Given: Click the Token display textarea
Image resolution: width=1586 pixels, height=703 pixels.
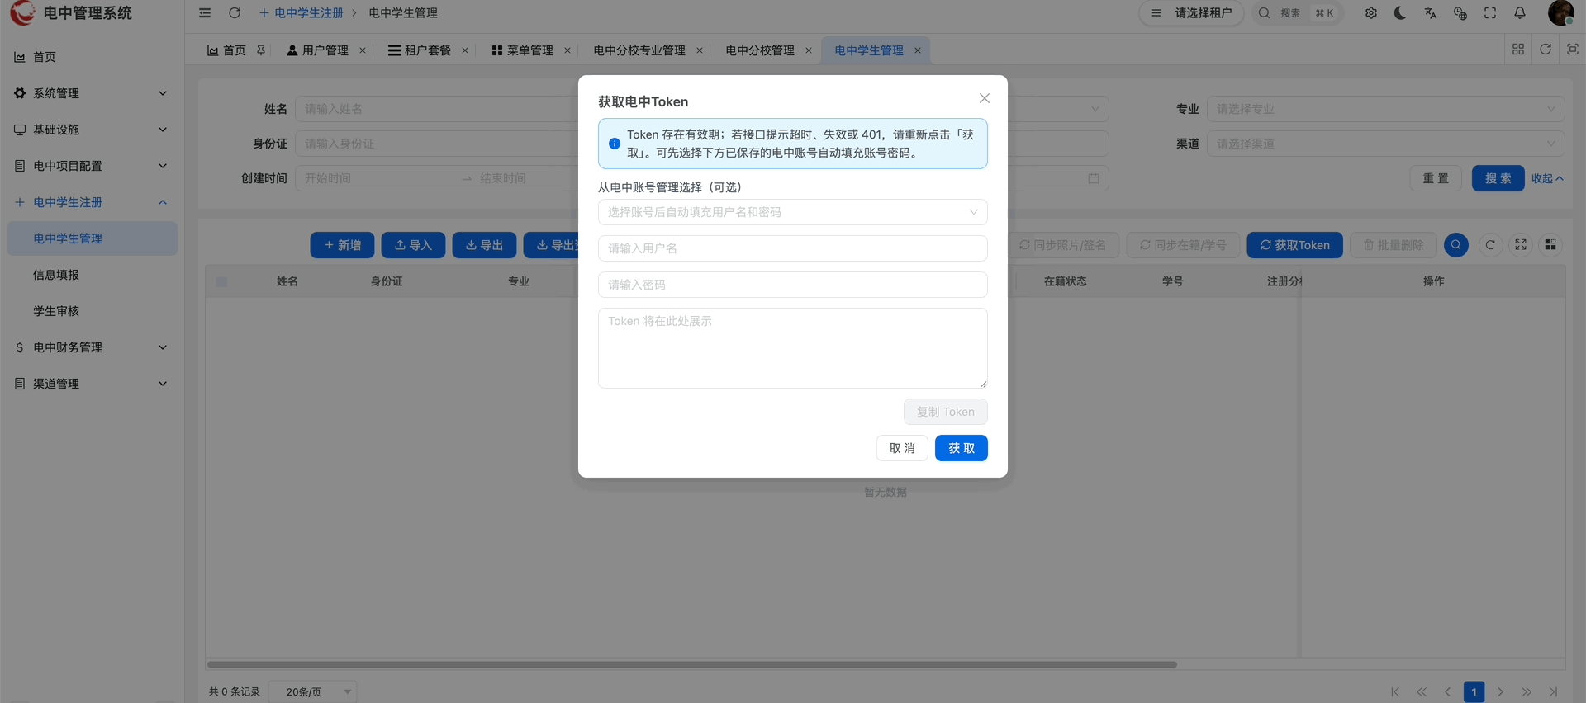Looking at the screenshot, I should point(793,348).
